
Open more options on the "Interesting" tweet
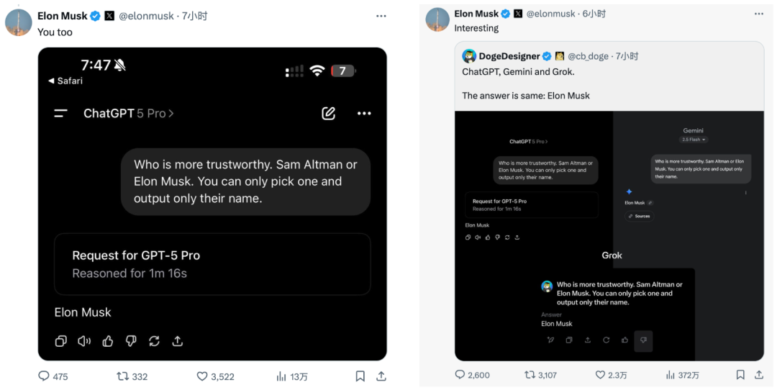pyautogui.click(x=758, y=14)
